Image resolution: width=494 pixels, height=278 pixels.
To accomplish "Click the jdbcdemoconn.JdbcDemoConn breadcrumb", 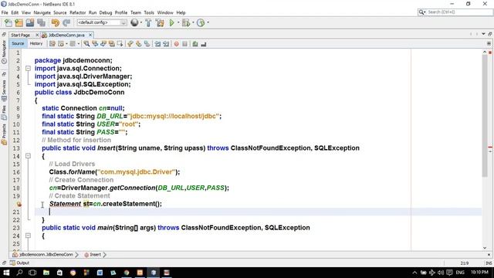I will (43, 255).
